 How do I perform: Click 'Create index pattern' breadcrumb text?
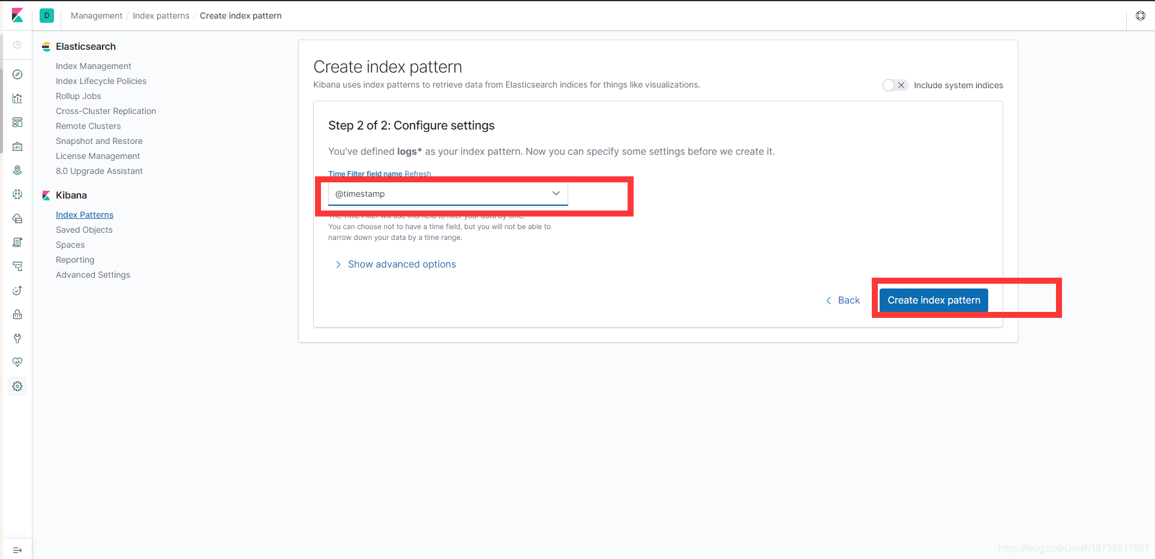click(x=241, y=16)
